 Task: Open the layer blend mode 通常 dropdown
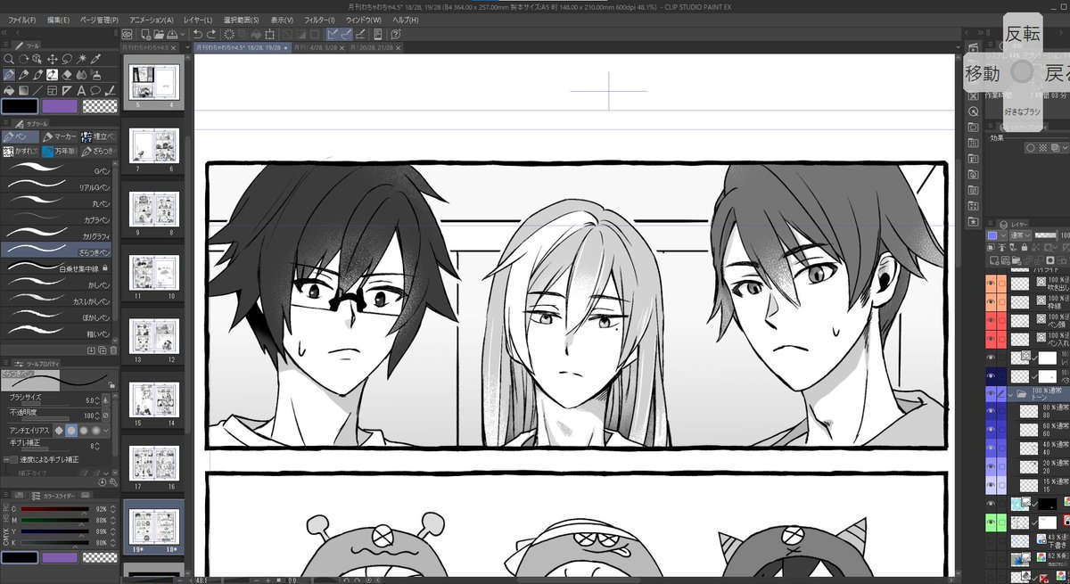coord(1021,234)
